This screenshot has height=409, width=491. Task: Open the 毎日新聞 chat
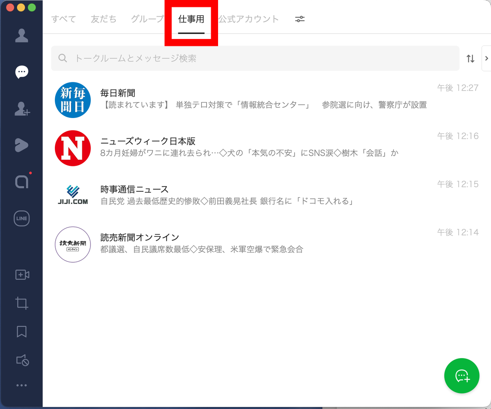(x=266, y=100)
